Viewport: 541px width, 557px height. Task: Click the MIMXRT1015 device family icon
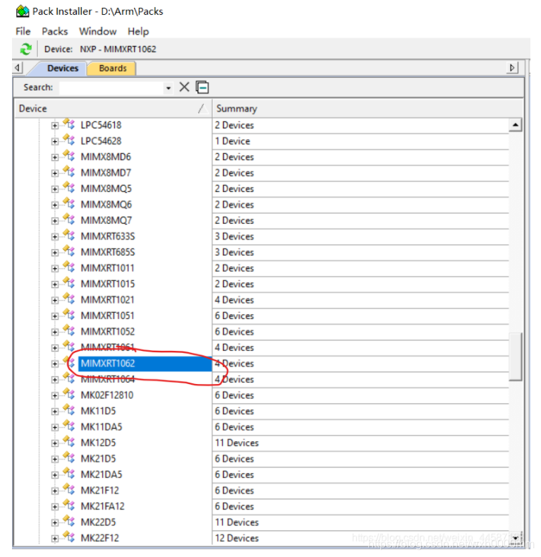pyautogui.click(x=69, y=283)
